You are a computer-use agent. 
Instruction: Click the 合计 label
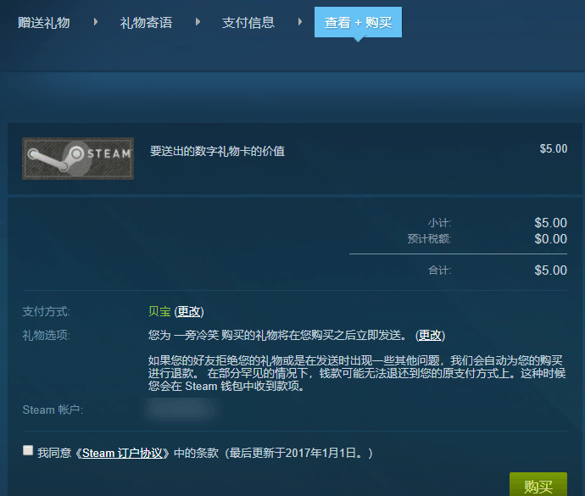[x=439, y=270]
